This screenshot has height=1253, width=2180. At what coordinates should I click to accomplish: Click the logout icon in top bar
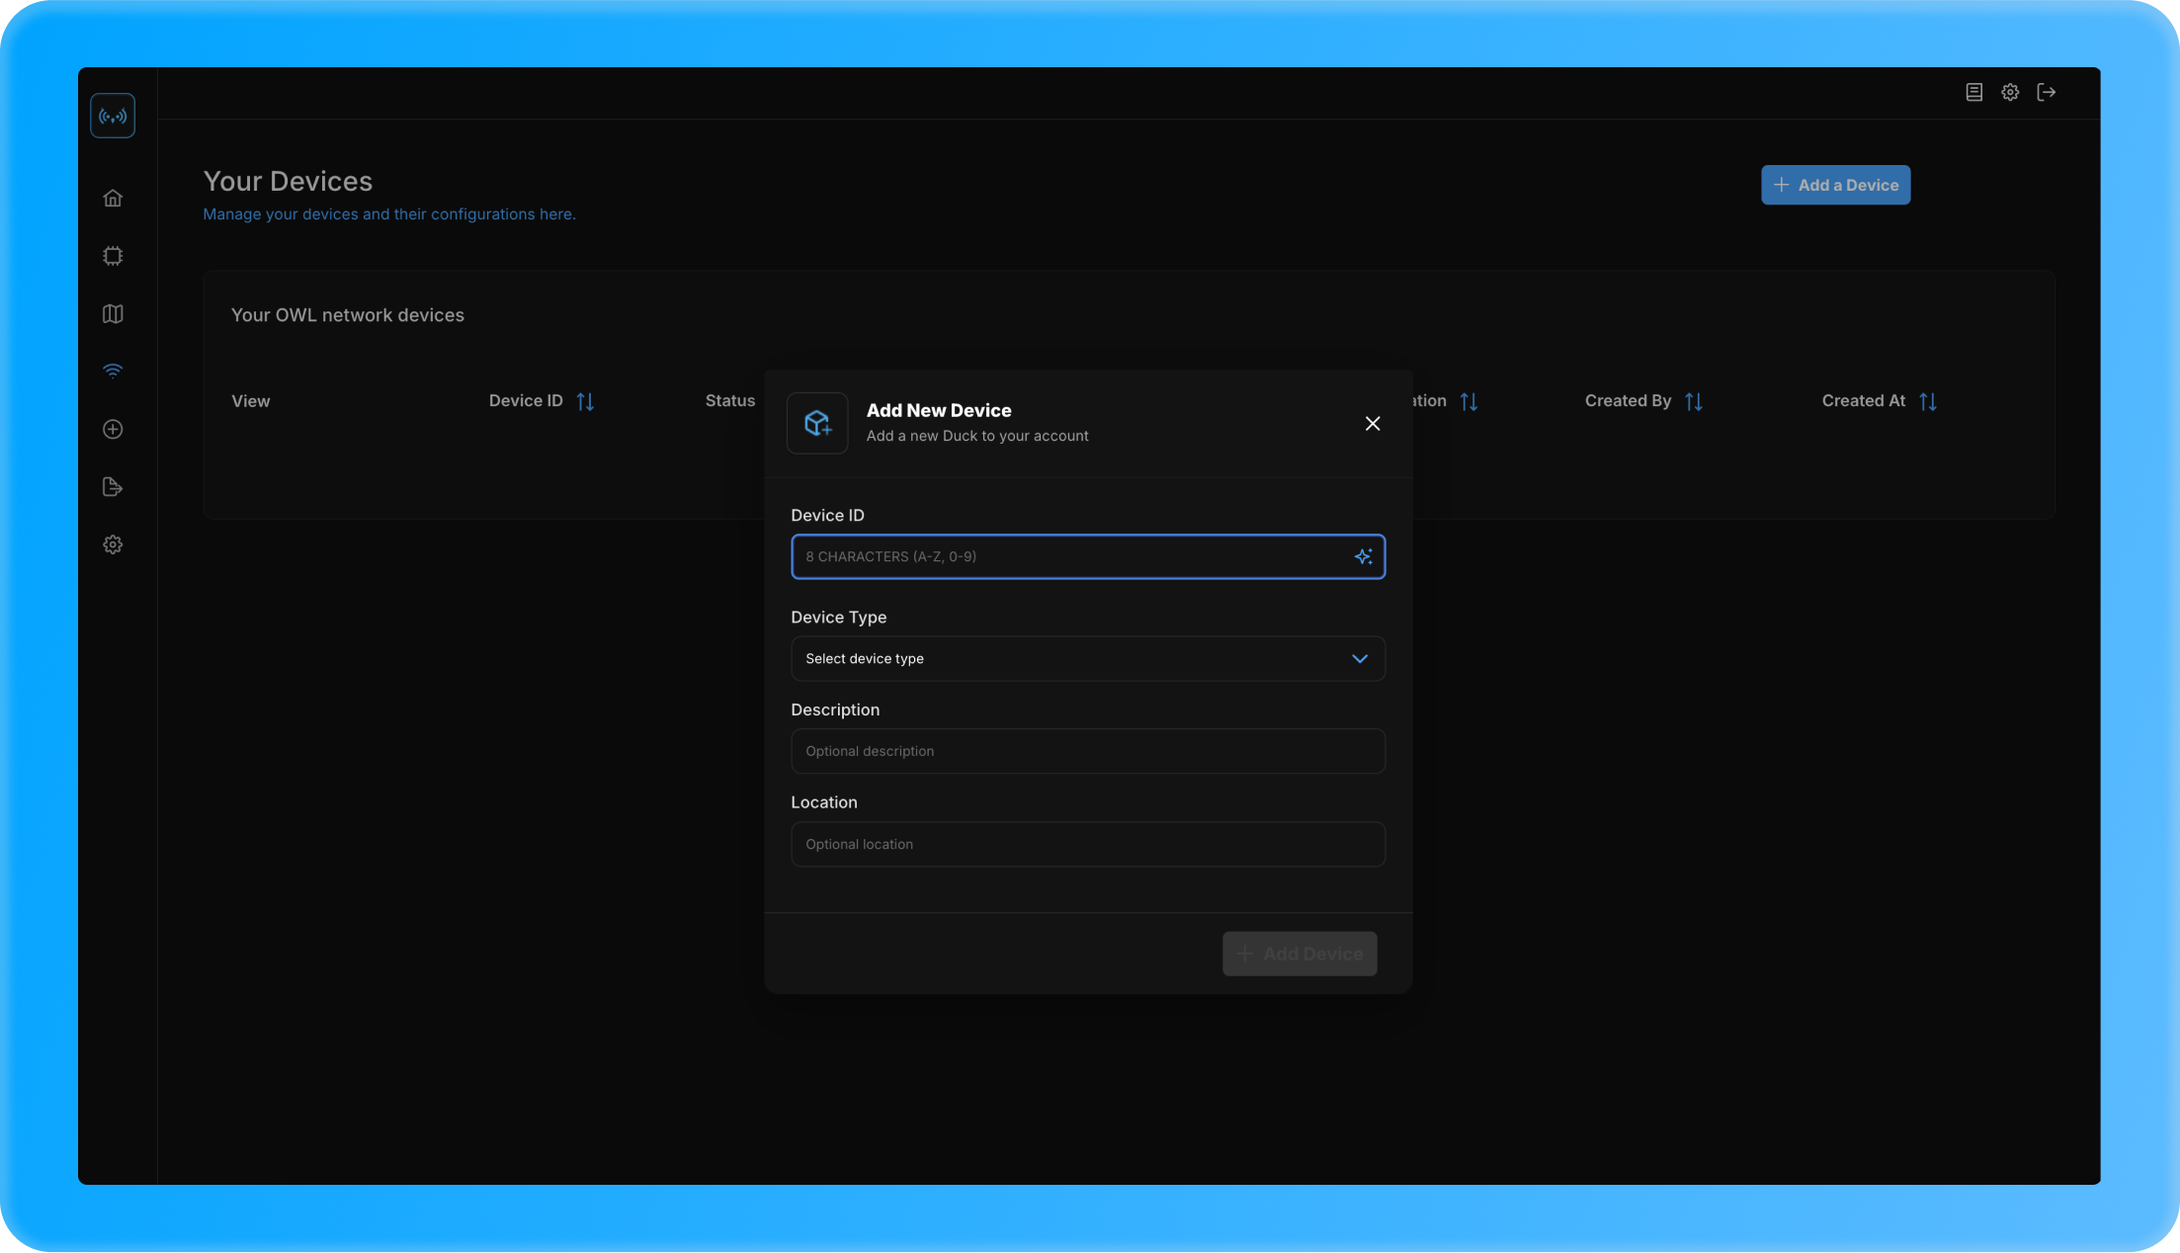(x=2046, y=92)
